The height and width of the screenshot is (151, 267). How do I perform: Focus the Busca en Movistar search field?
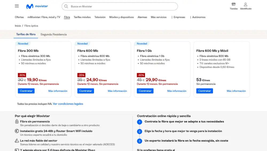[x=120, y=6]
